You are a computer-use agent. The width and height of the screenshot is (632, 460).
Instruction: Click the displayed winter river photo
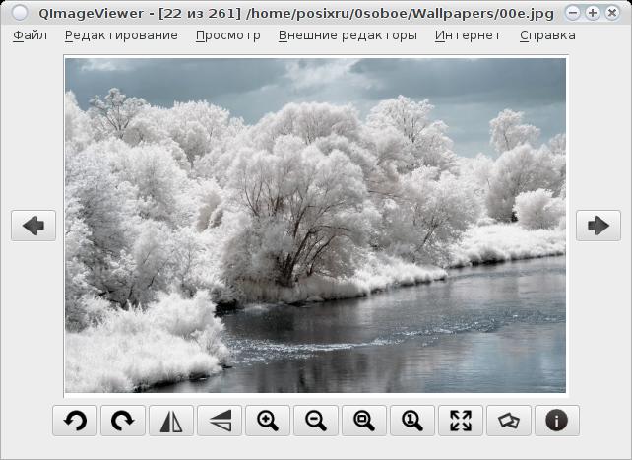tap(316, 226)
